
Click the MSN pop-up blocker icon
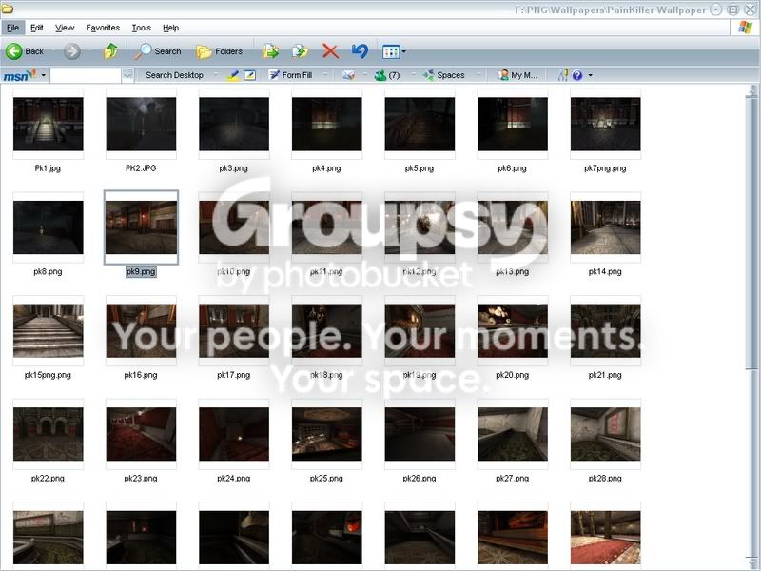point(250,75)
